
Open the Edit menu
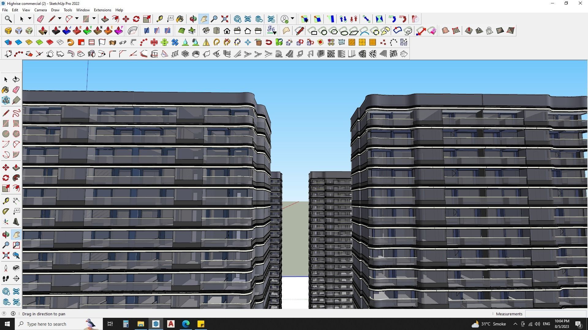[15, 10]
